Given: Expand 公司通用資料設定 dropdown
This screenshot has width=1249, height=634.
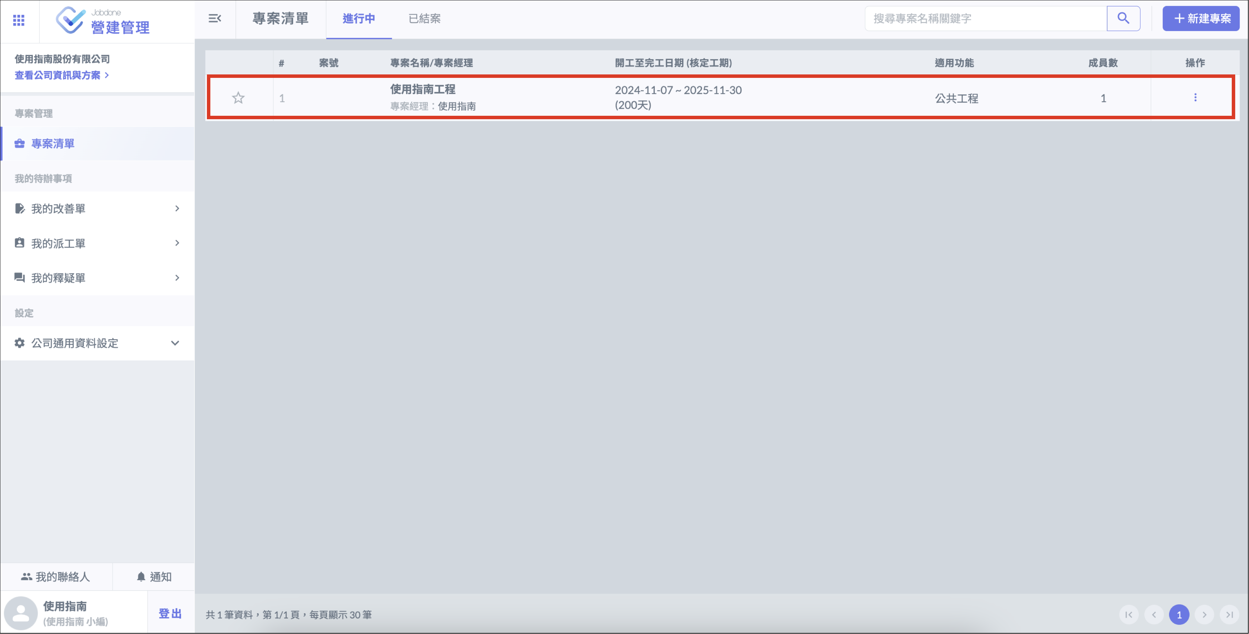Looking at the screenshot, I should [97, 343].
